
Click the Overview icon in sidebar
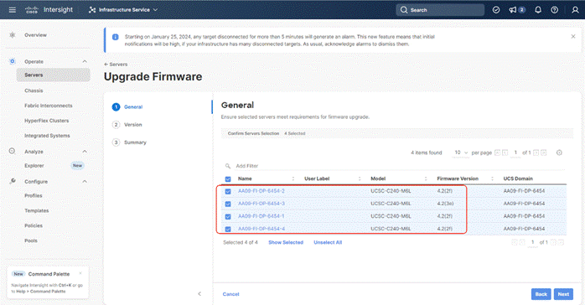[x=13, y=35]
